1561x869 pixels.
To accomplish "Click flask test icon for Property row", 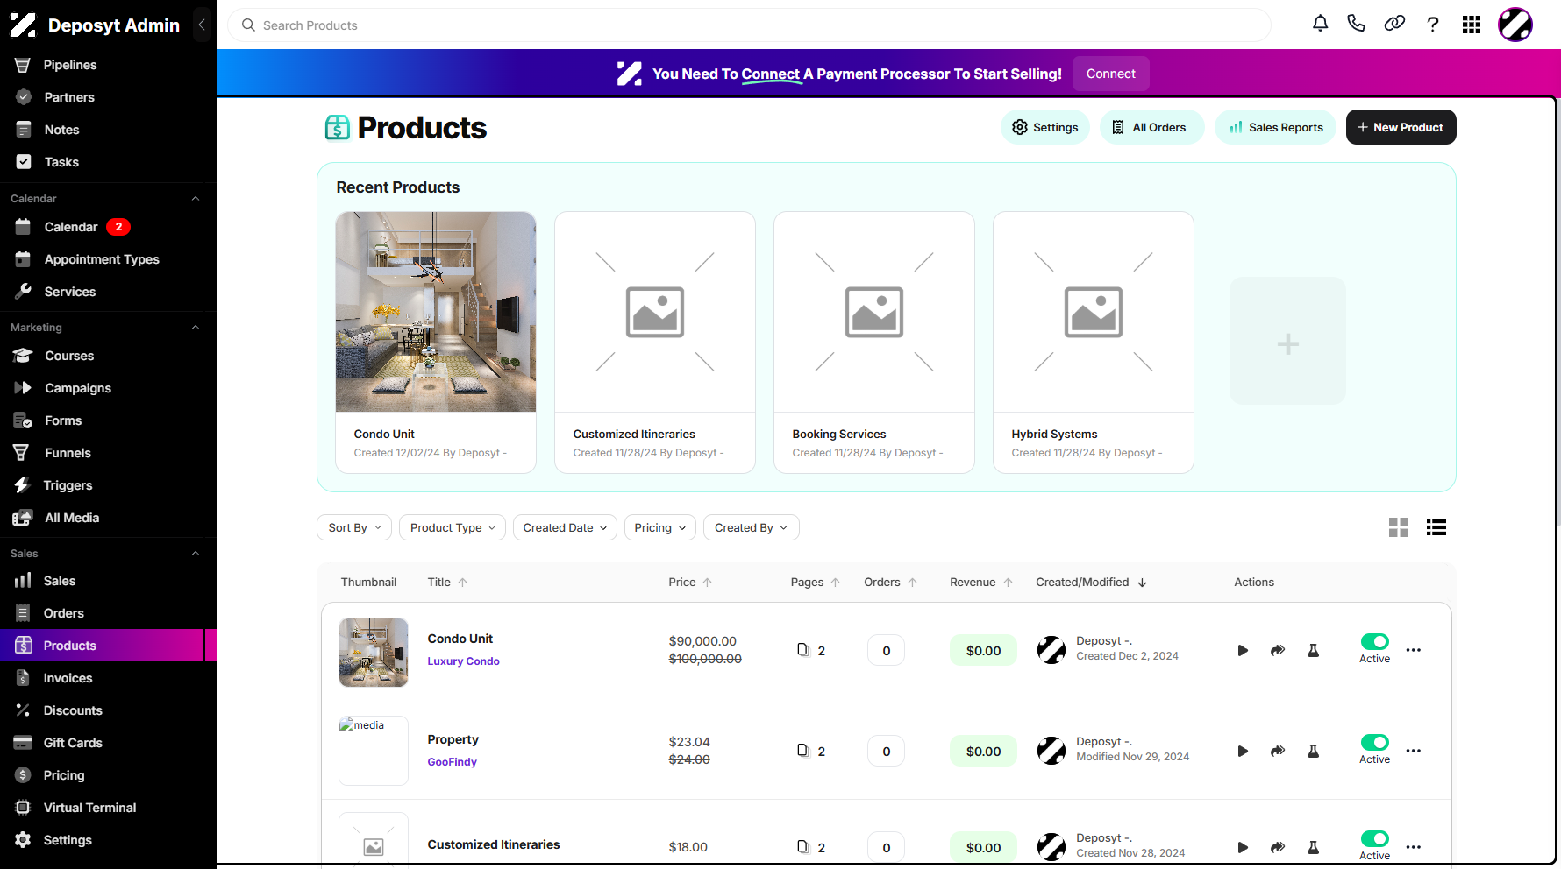I will 1313,751.
